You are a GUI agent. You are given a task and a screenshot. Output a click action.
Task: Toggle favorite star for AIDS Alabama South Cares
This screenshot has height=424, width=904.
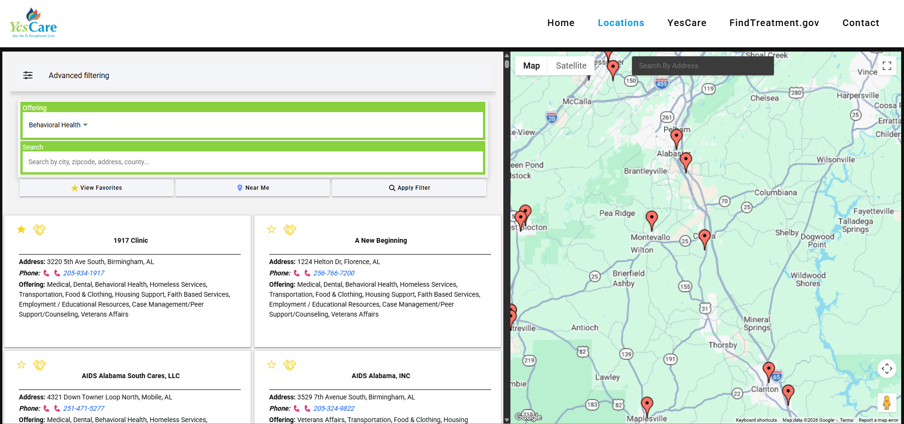[x=21, y=365]
